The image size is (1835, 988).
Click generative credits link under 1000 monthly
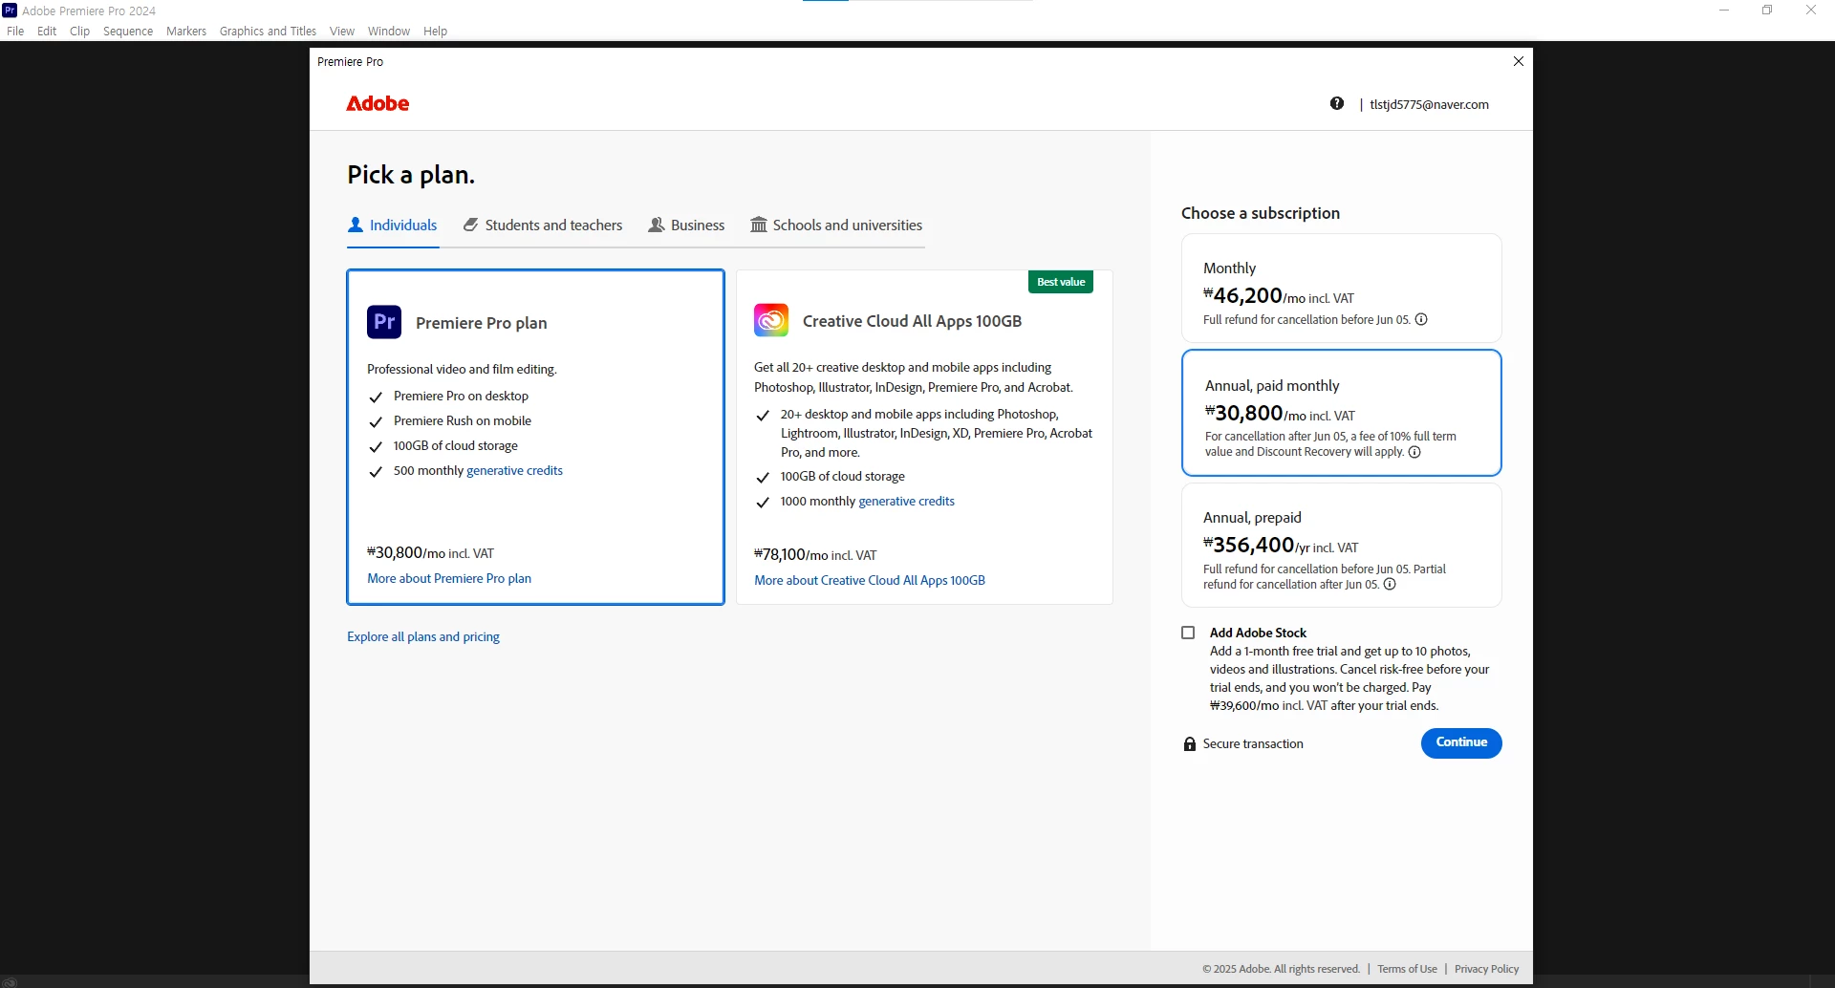(906, 501)
